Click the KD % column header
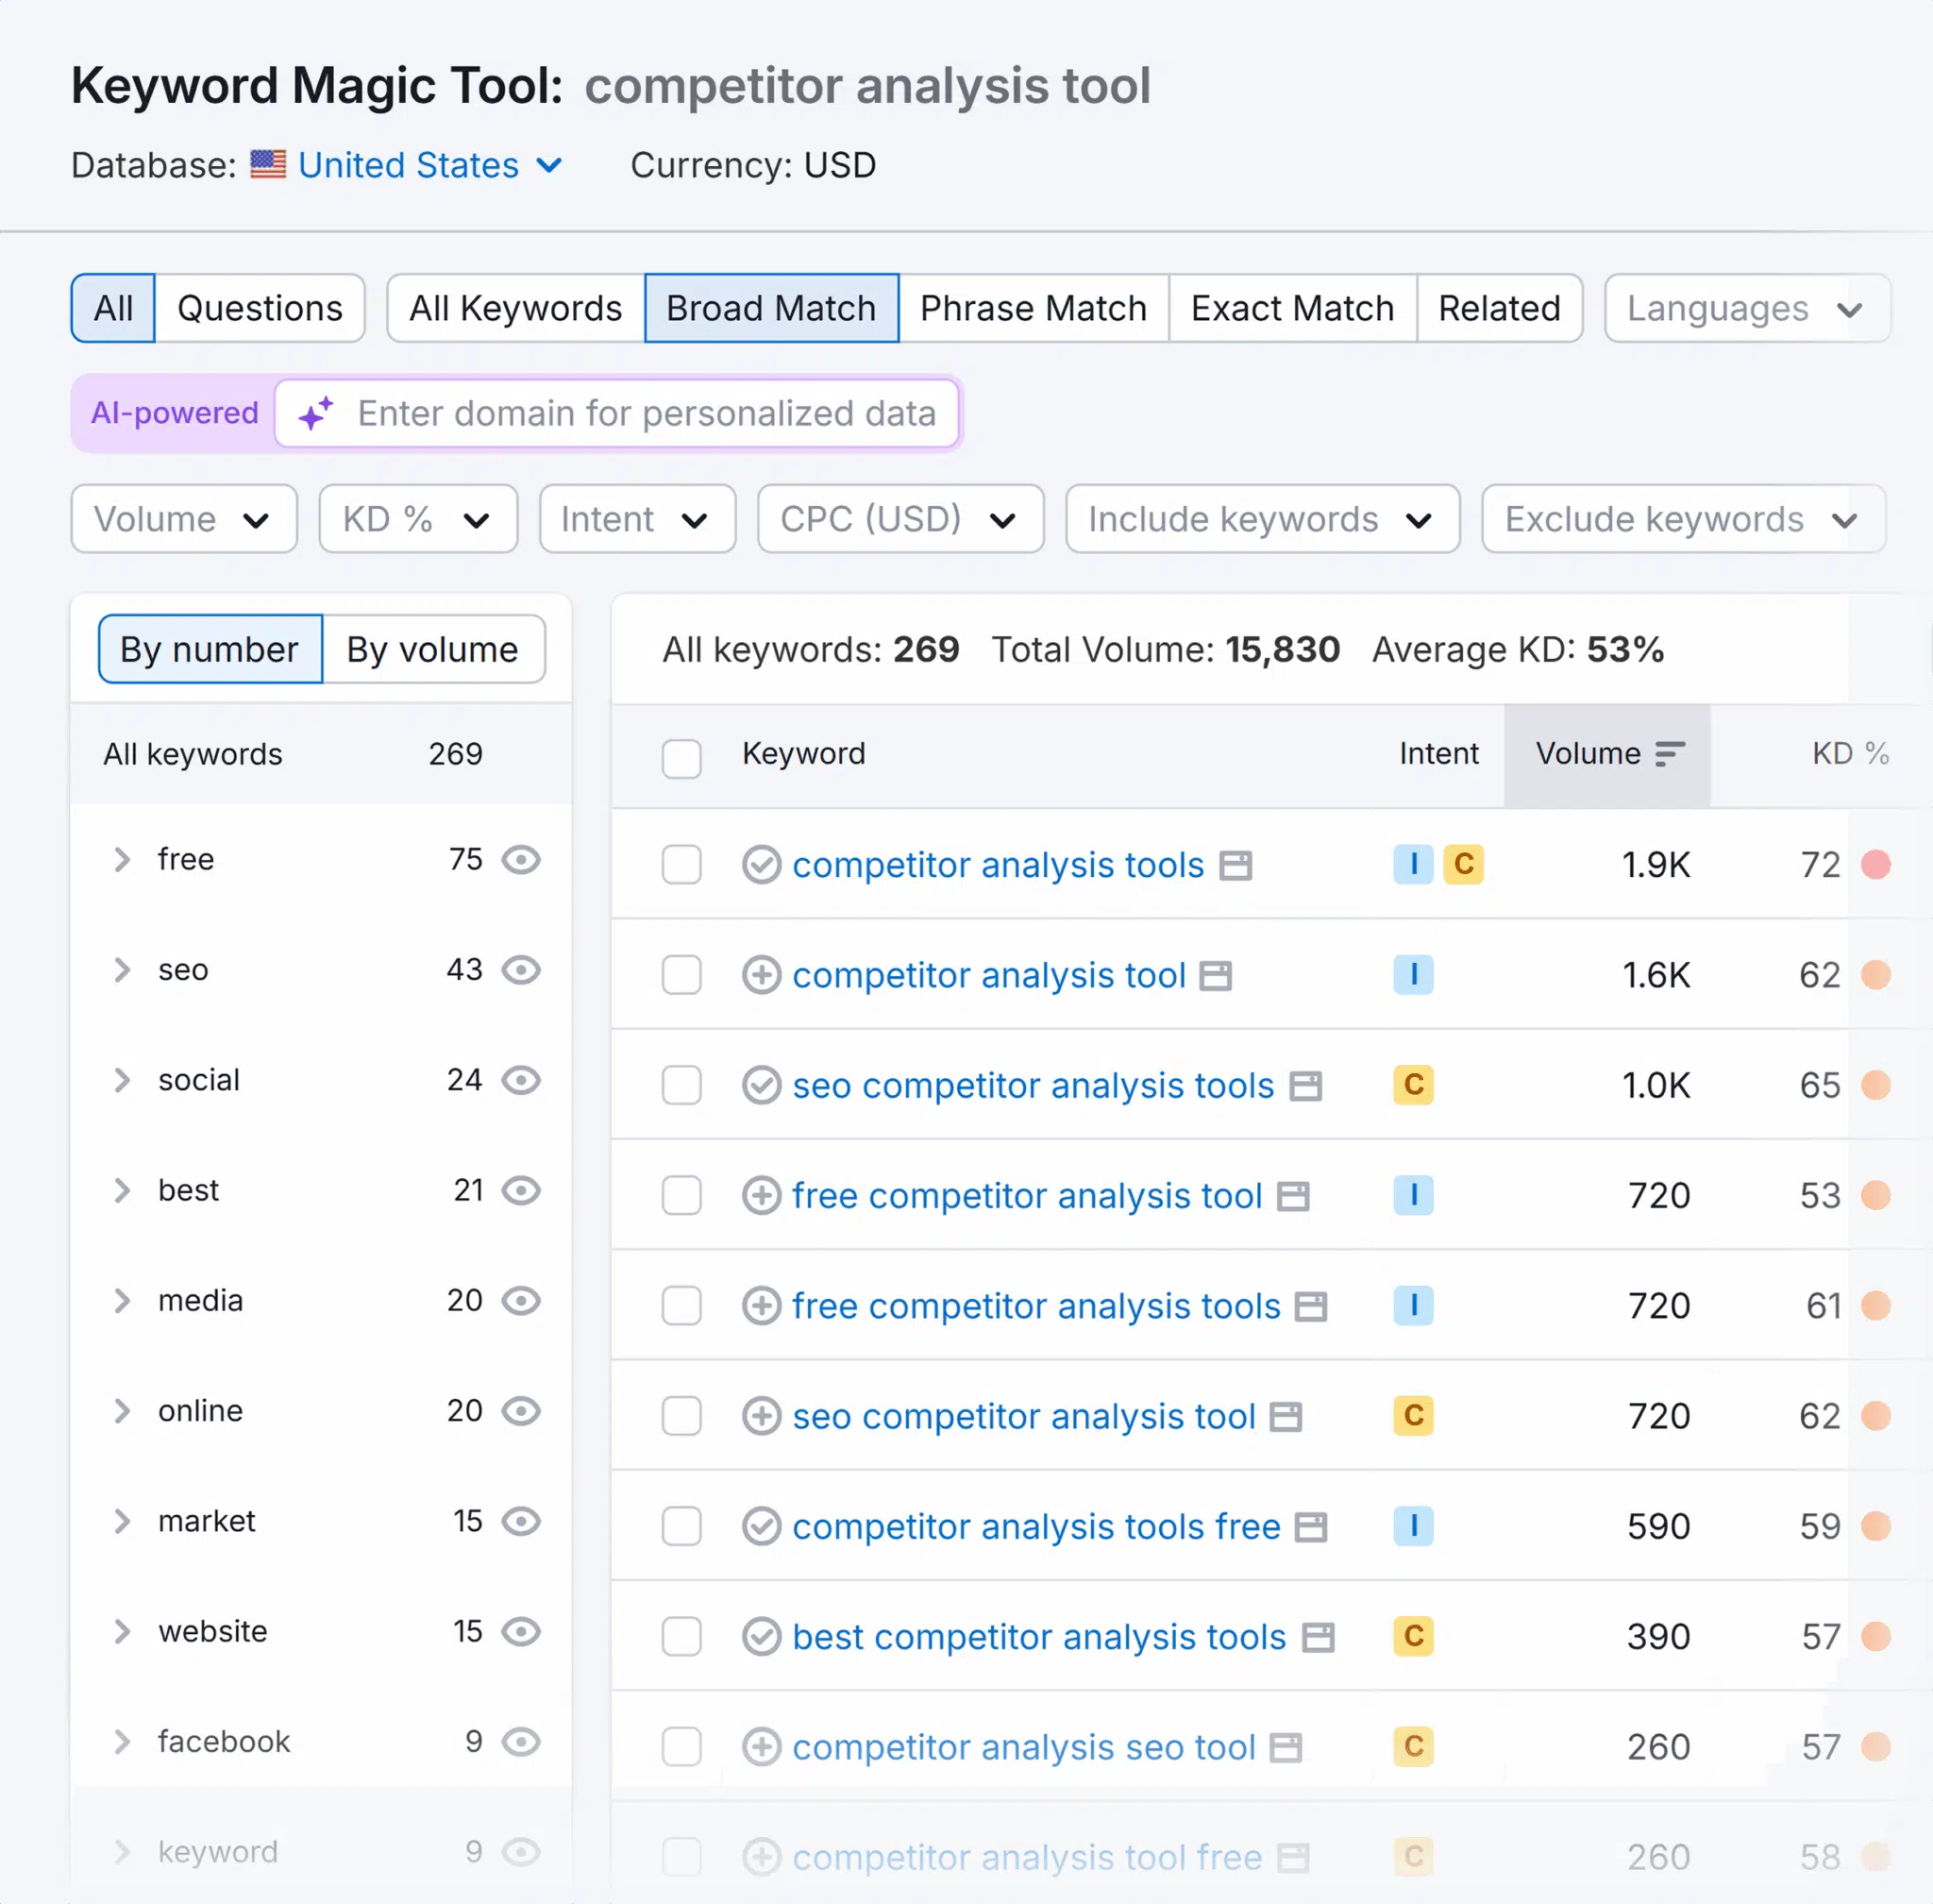The image size is (1933, 1904). pyautogui.click(x=1850, y=753)
